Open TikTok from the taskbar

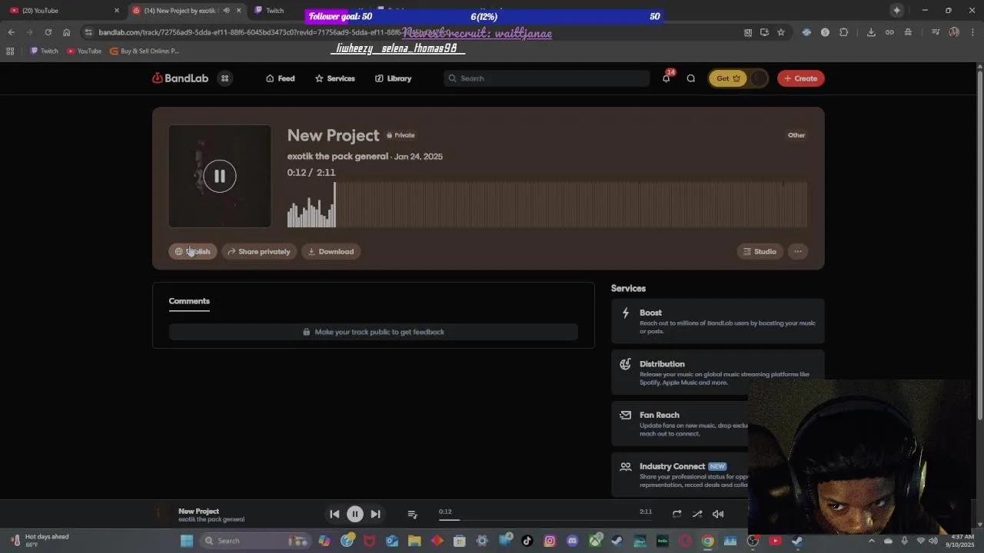[527, 541]
